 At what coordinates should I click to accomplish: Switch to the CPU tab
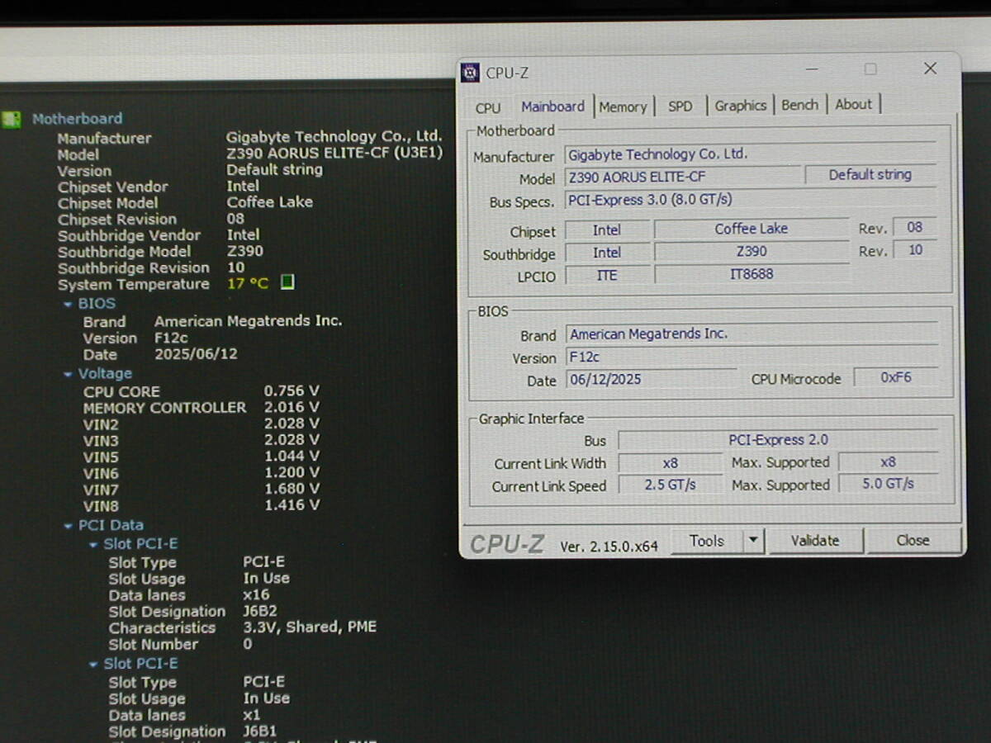tap(488, 107)
